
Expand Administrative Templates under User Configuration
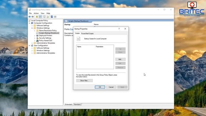(32, 53)
